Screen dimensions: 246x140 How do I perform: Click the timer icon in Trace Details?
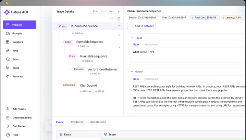119,18
